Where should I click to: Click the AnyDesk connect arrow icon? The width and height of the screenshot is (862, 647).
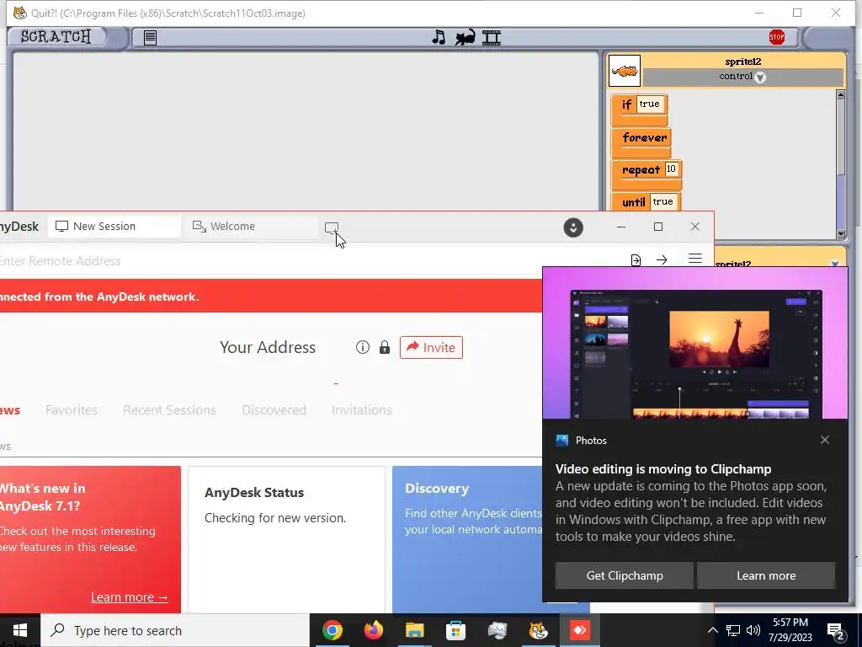point(662,260)
